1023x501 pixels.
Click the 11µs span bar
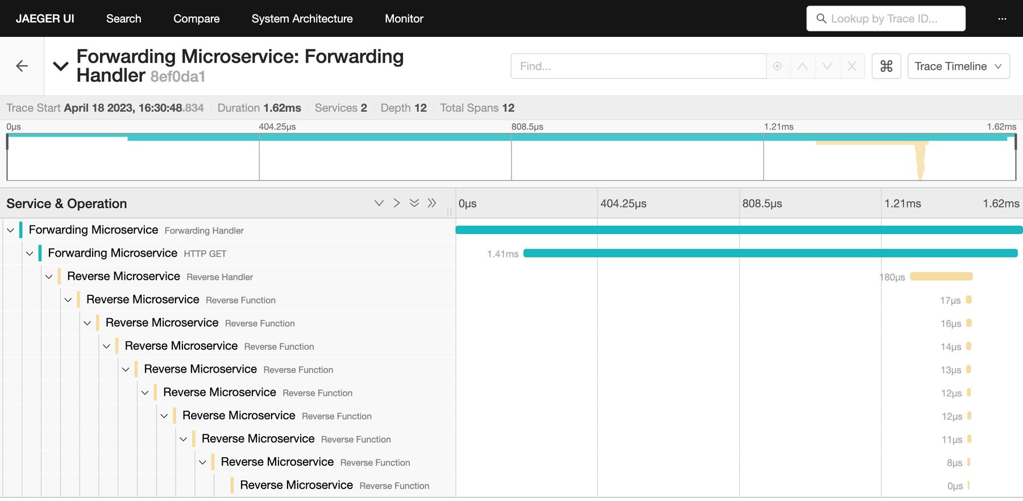point(970,439)
